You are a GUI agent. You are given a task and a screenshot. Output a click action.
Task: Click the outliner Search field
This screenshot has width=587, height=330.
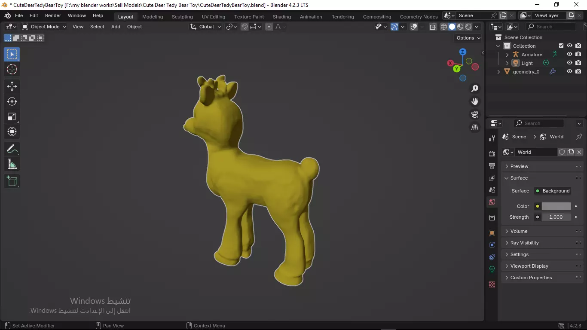click(x=550, y=27)
